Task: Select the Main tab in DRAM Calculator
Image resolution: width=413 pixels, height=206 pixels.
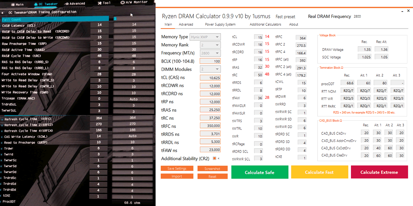Action: click(168, 25)
